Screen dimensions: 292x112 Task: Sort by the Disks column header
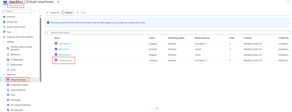232,38
